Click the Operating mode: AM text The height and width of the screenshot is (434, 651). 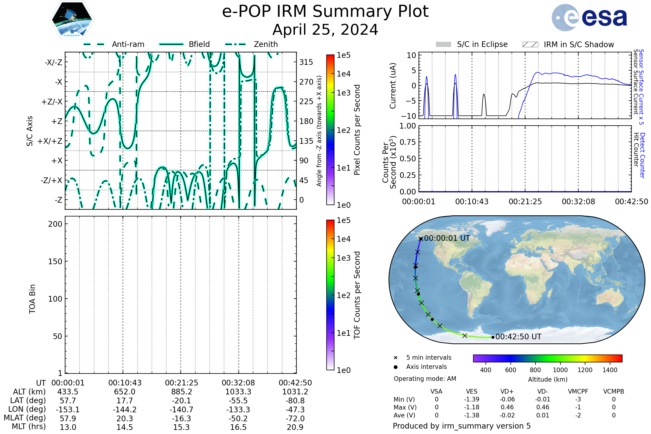coord(425,379)
